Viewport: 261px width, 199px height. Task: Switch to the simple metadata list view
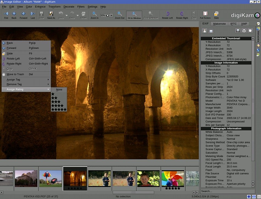tap(205, 31)
